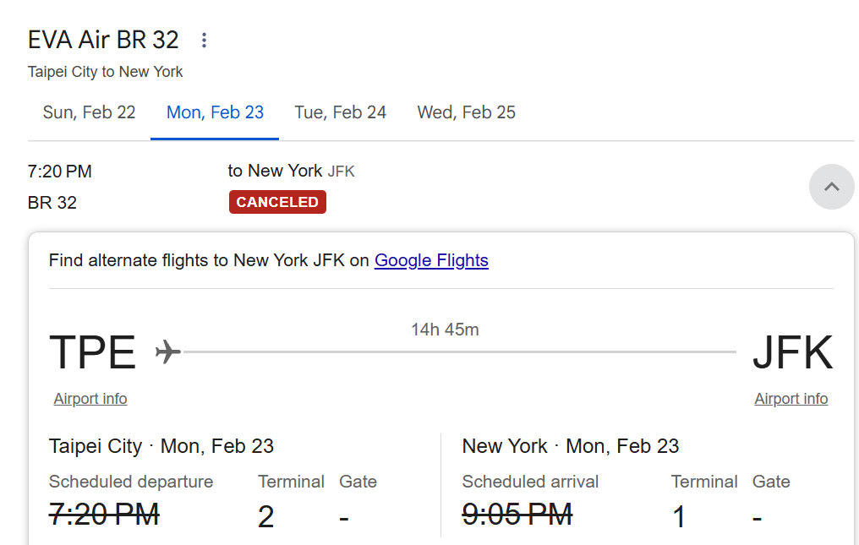
Task: Open the Google Flights link
Action: [x=431, y=260]
